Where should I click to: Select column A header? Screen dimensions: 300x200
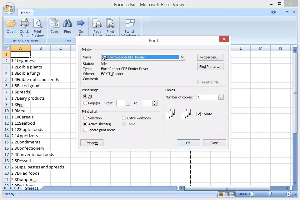[x=21, y=48]
